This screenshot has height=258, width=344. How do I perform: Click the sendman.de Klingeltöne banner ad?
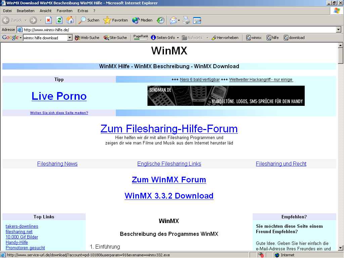pyautogui.click(x=226, y=96)
